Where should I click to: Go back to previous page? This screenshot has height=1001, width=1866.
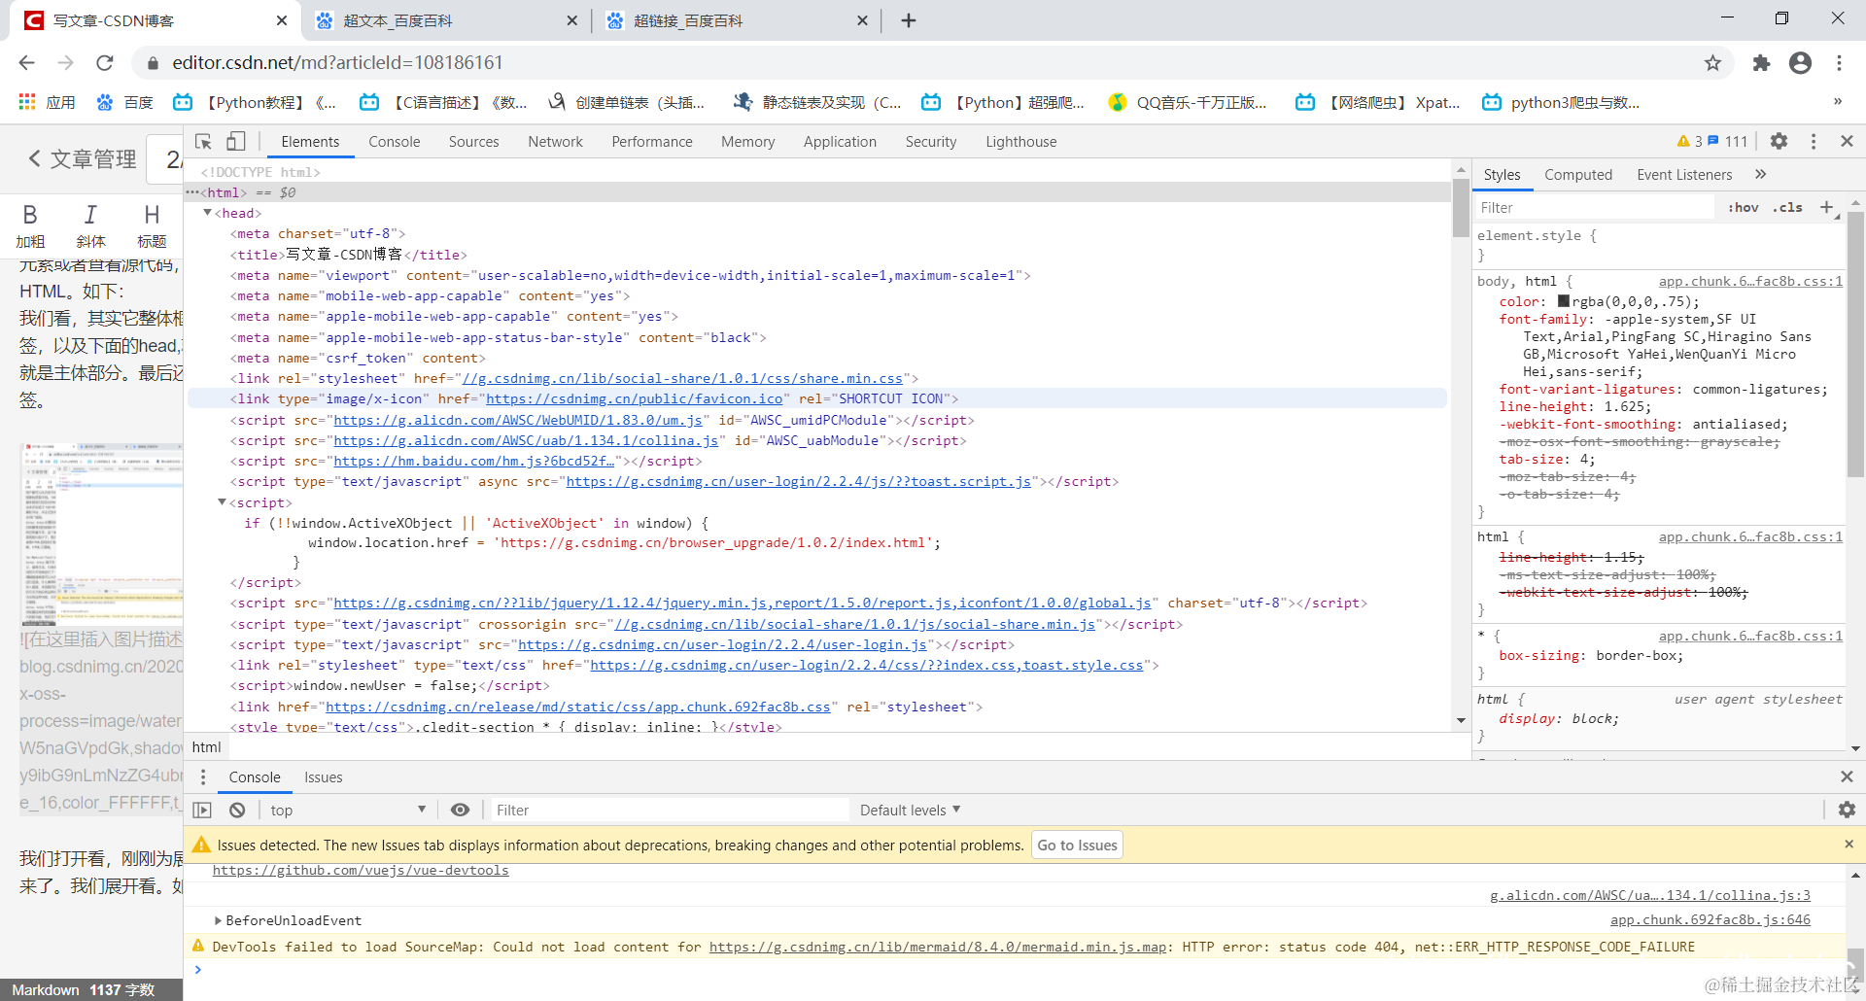(x=27, y=63)
